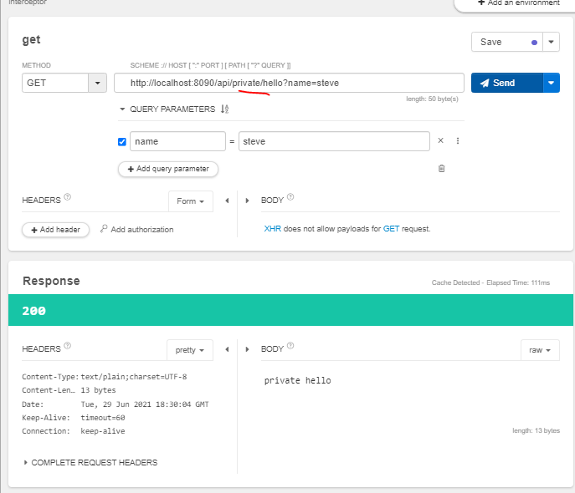This screenshot has width=575, height=493.
Task: Expand COMPLETE REQUEST HEADERS section
Action: [90, 463]
